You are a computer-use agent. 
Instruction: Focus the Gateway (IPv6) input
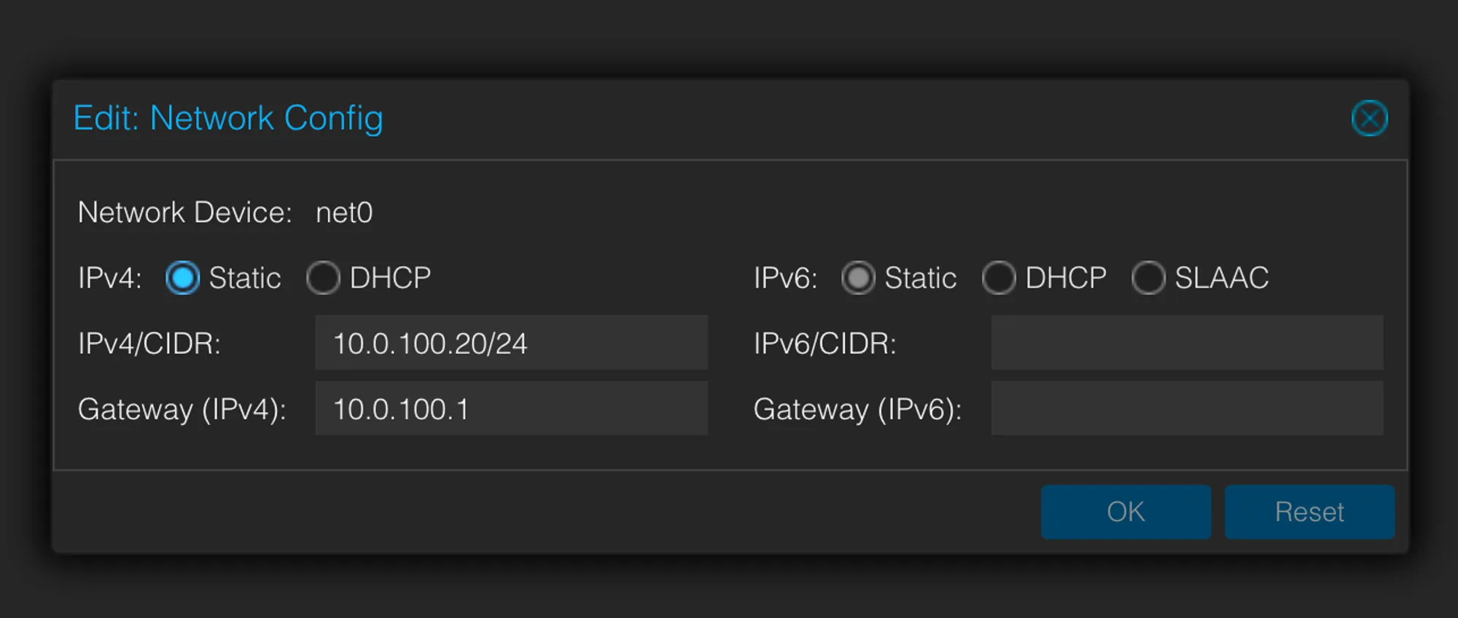click(1186, 408)
